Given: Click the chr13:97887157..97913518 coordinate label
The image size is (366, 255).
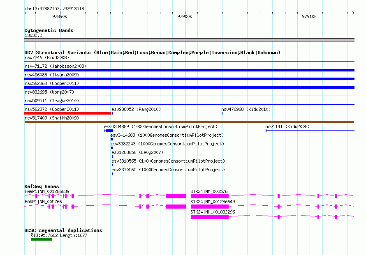Looking at the screenshot, I should [54, 9].
